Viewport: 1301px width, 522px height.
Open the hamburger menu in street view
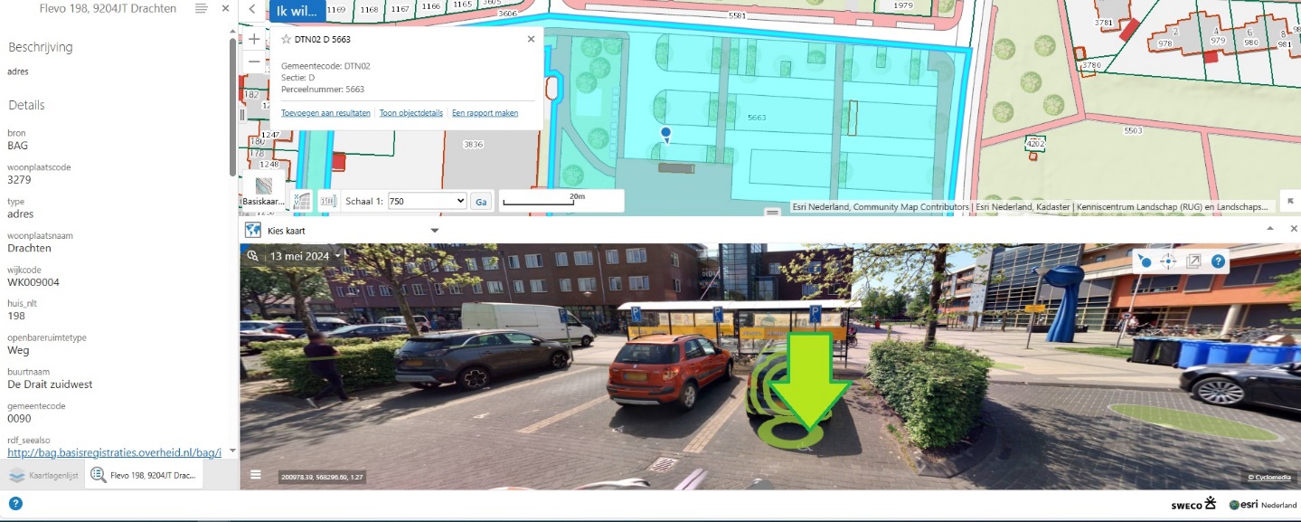(x=256, y=475)
